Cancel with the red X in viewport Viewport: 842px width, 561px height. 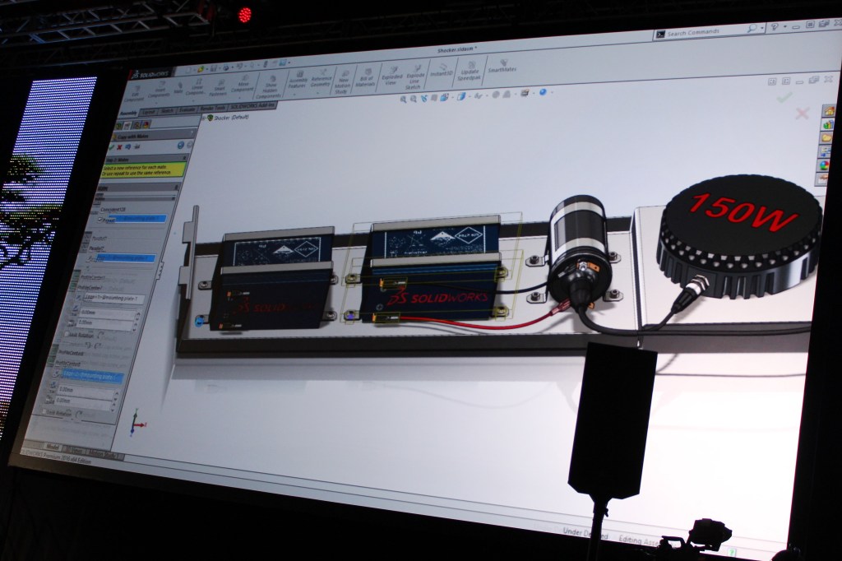click(802, 114)
